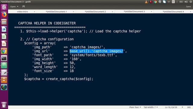Open the green round app in dock
This screenshot has height=109, width=193.
[x=4, y=65]
